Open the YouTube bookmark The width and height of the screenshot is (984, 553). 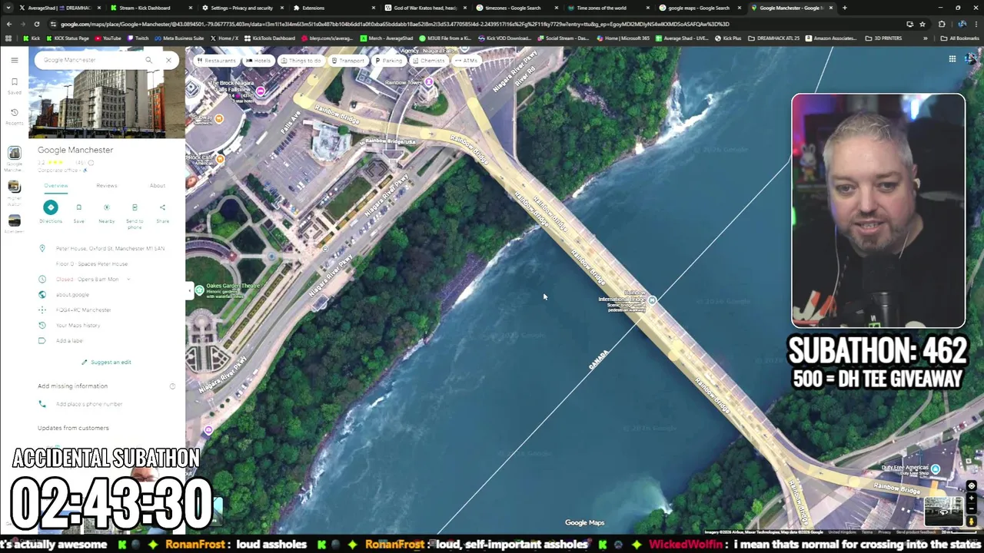coord(108,38)
